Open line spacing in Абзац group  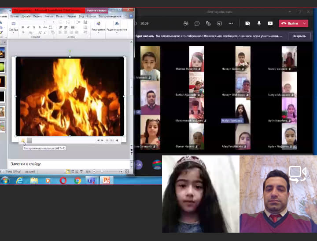78,22
